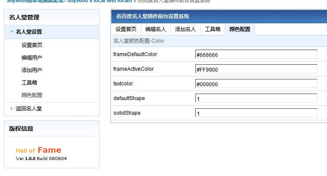Click the forum breadcrumb link at top
The height and width of the screenshot is (176, 327).
coord(69,1)
